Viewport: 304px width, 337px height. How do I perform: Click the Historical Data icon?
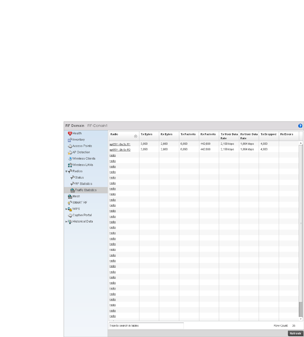(x=70, y=222)
